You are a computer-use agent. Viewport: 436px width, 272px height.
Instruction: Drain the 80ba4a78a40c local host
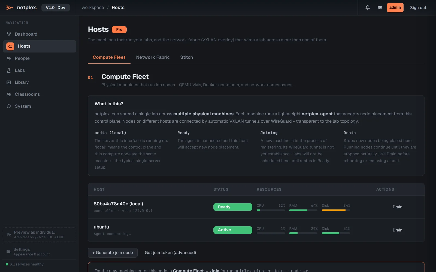397,207
